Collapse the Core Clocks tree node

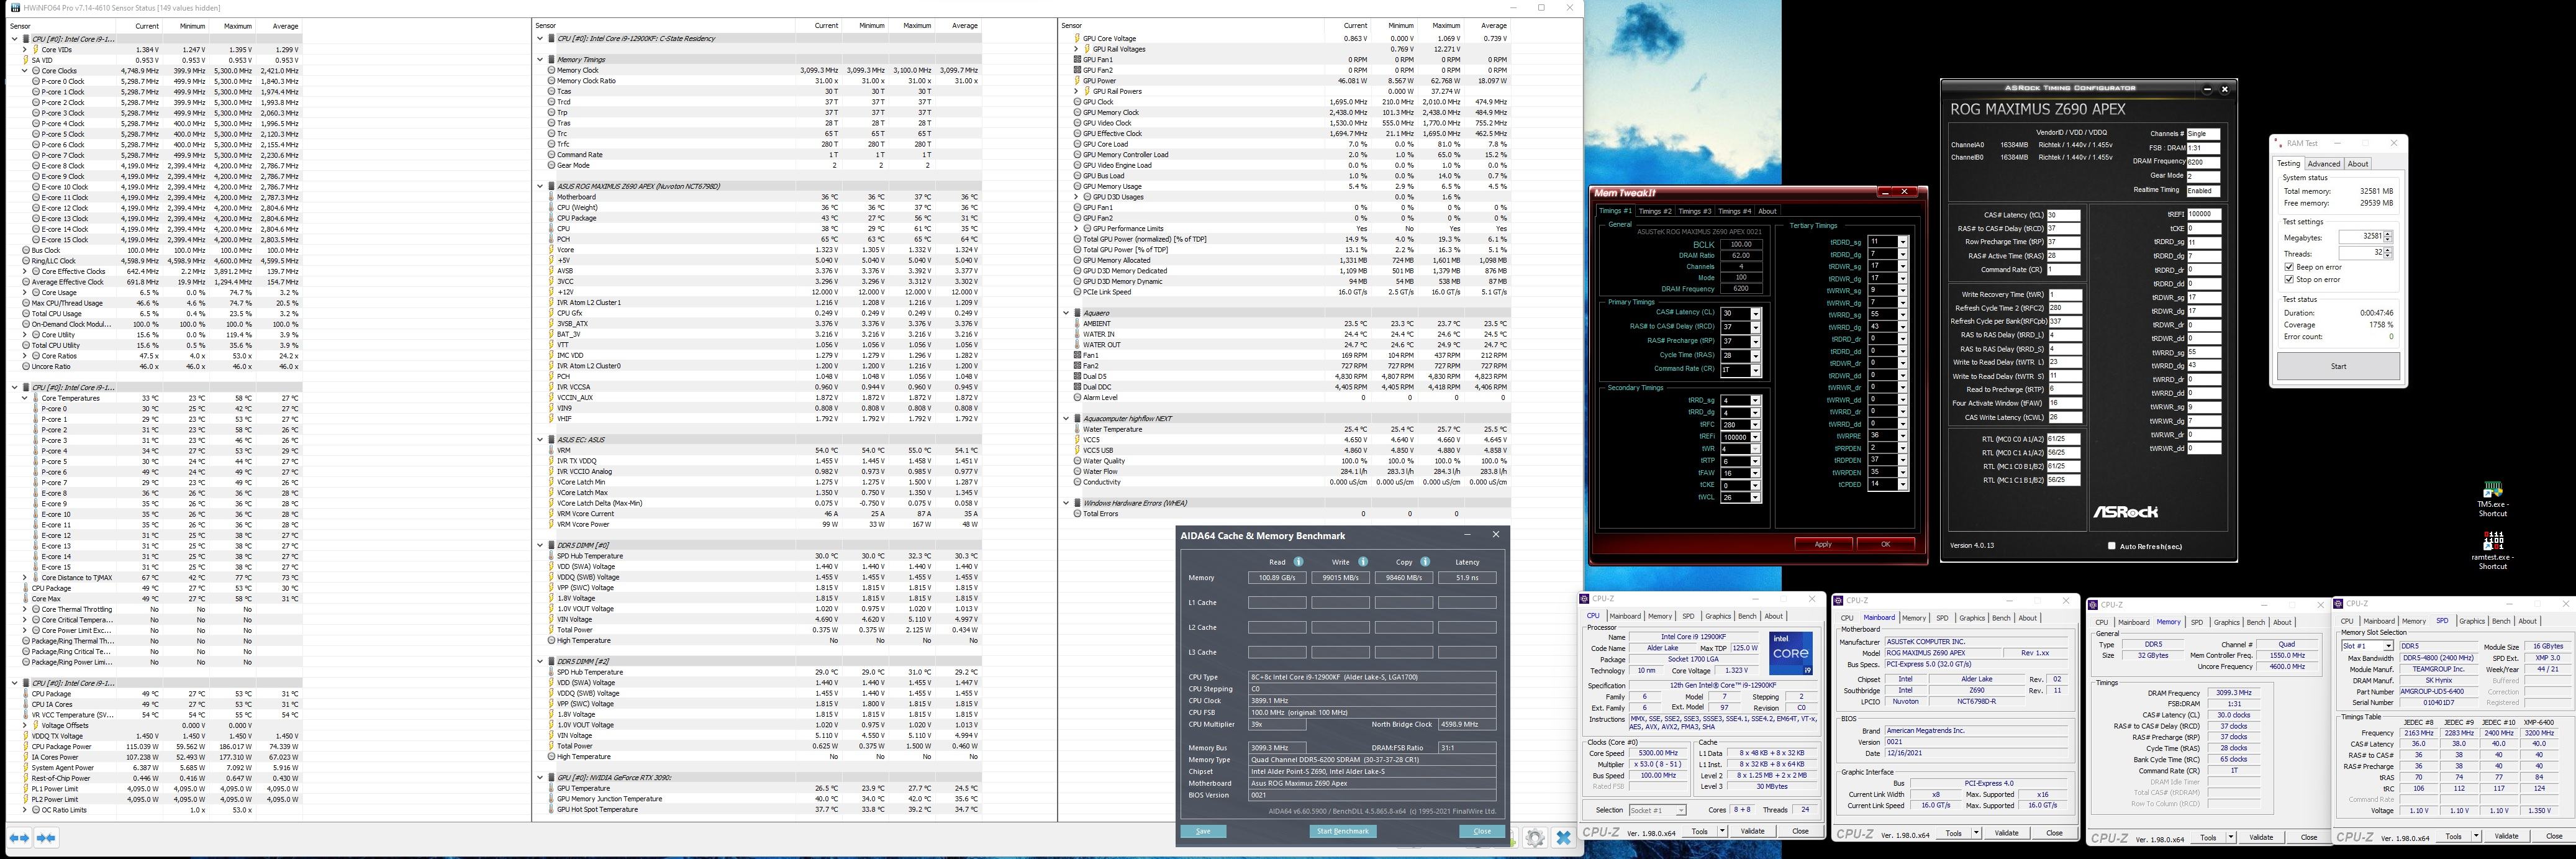point(25,71)
